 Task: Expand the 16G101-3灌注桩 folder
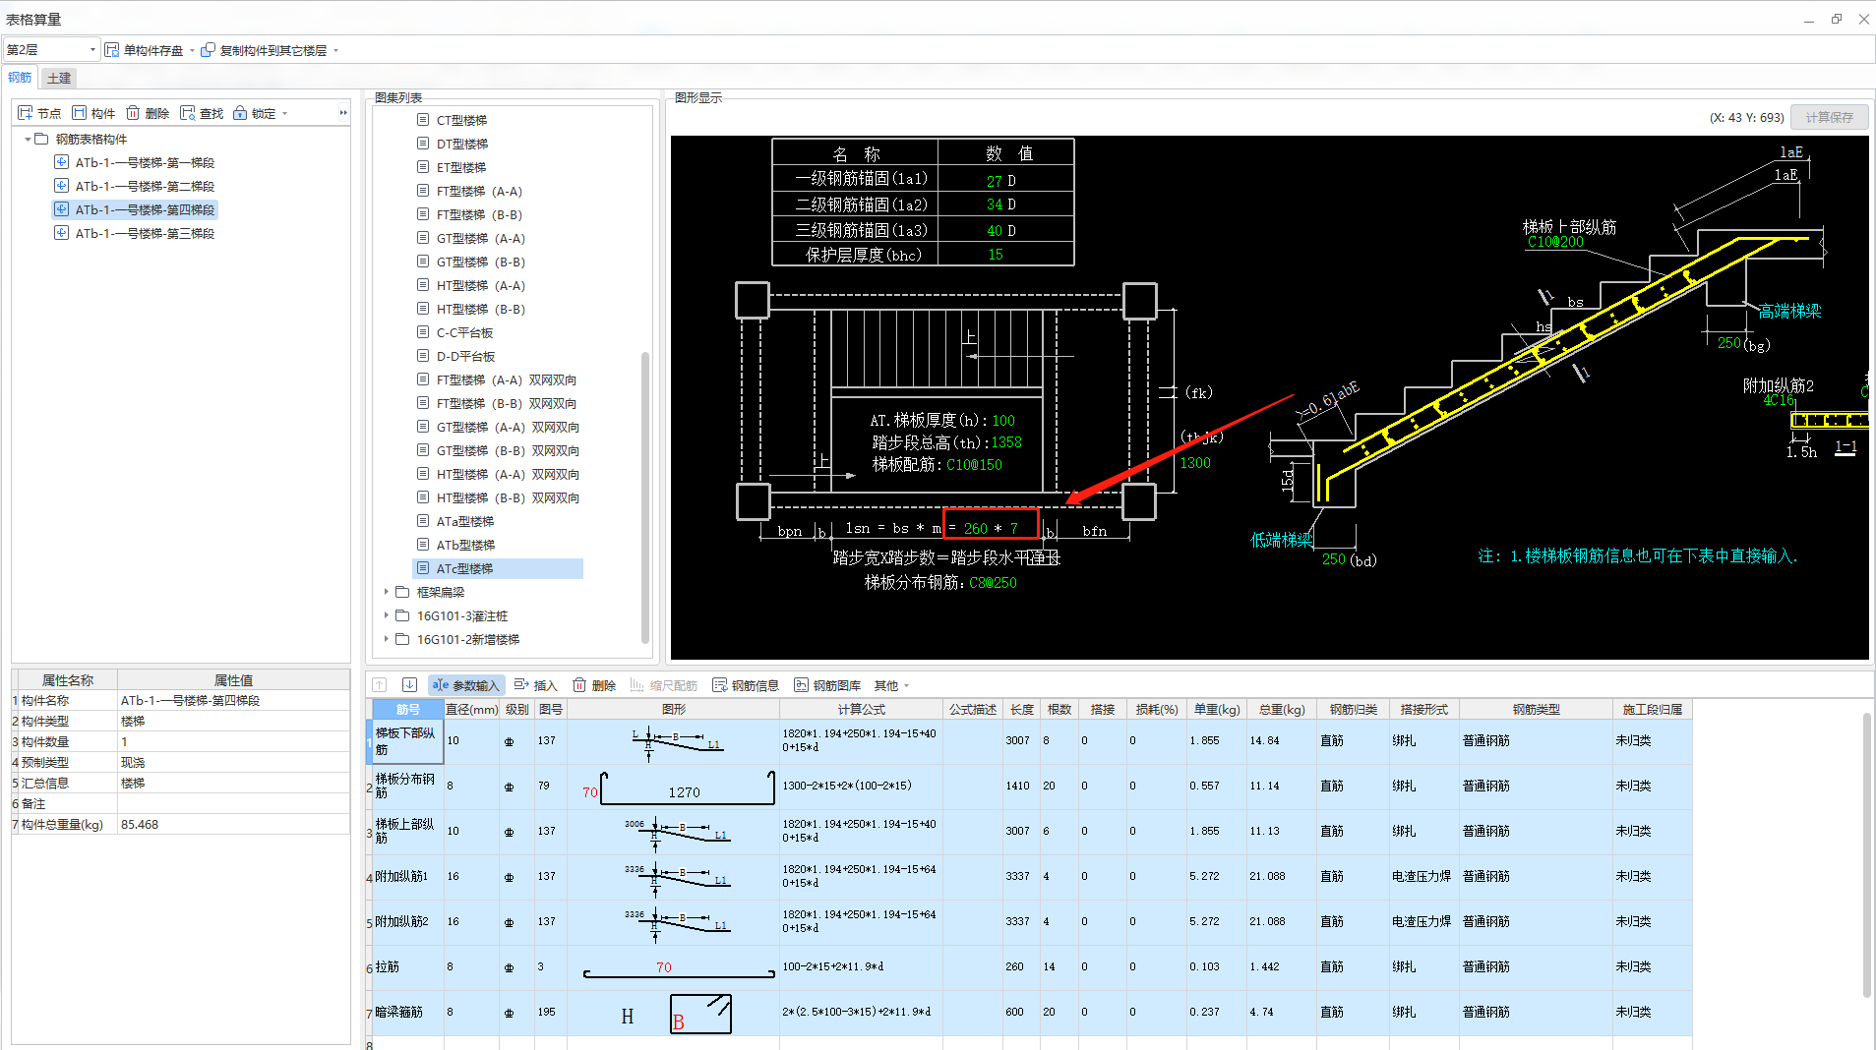point(386,615)
